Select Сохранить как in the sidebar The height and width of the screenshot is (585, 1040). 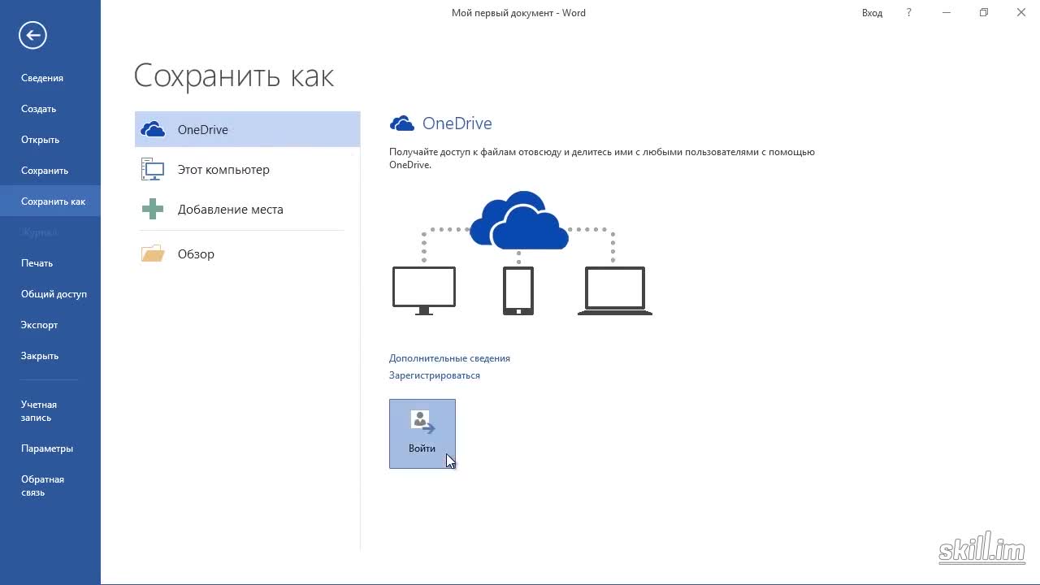click(50, 201)
